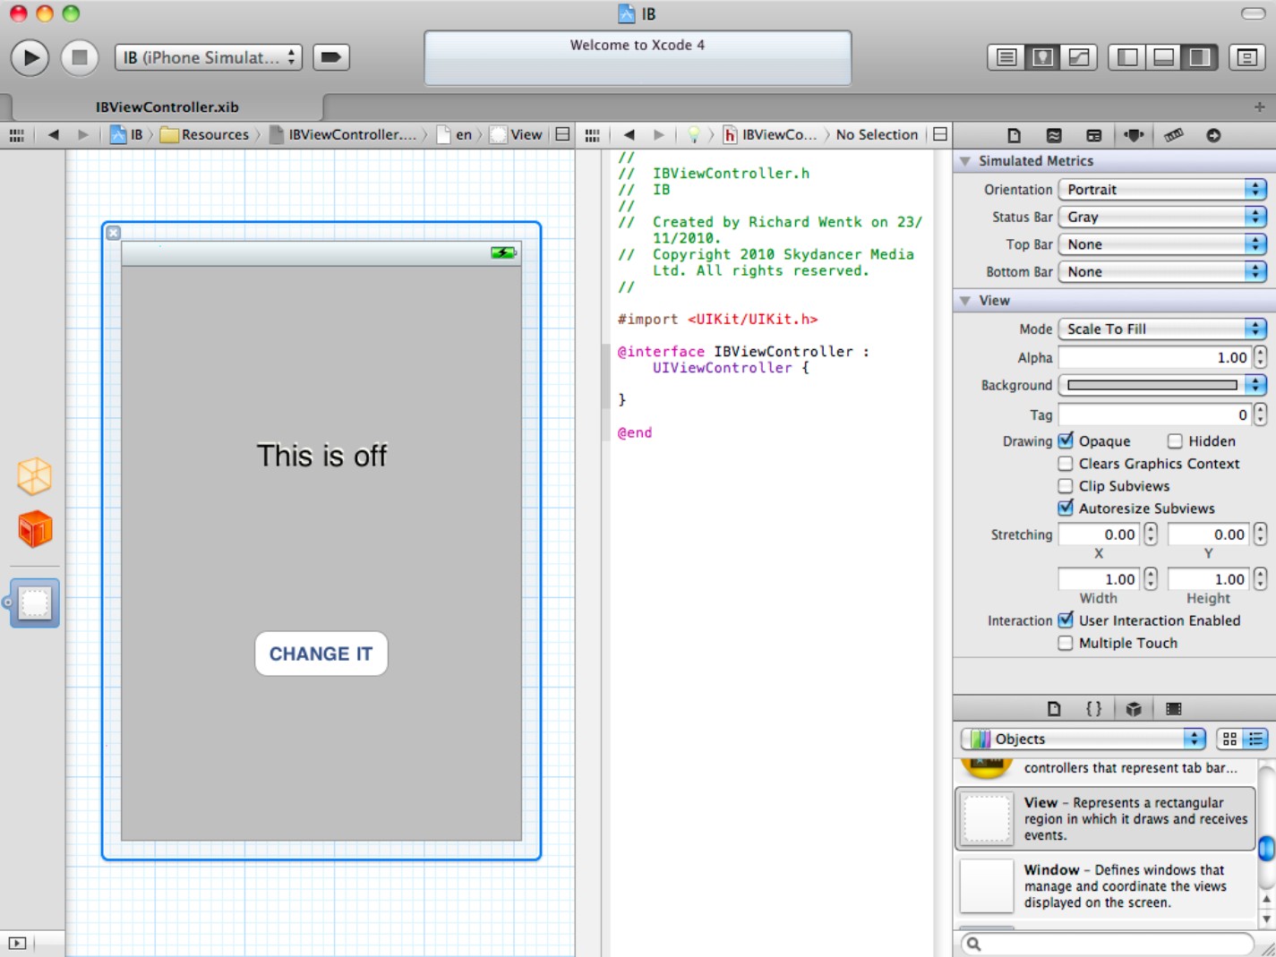Open the Identity inspector tab
Screen dimensions: 1276x957
coord(1094,135)
